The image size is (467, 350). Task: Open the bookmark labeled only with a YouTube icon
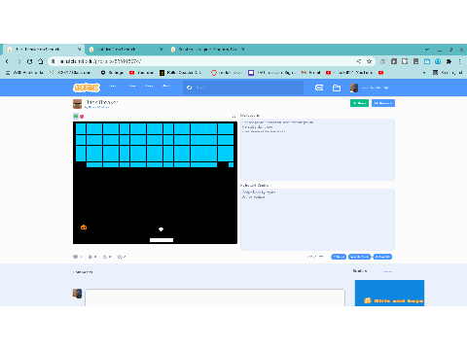pos(381,73)
